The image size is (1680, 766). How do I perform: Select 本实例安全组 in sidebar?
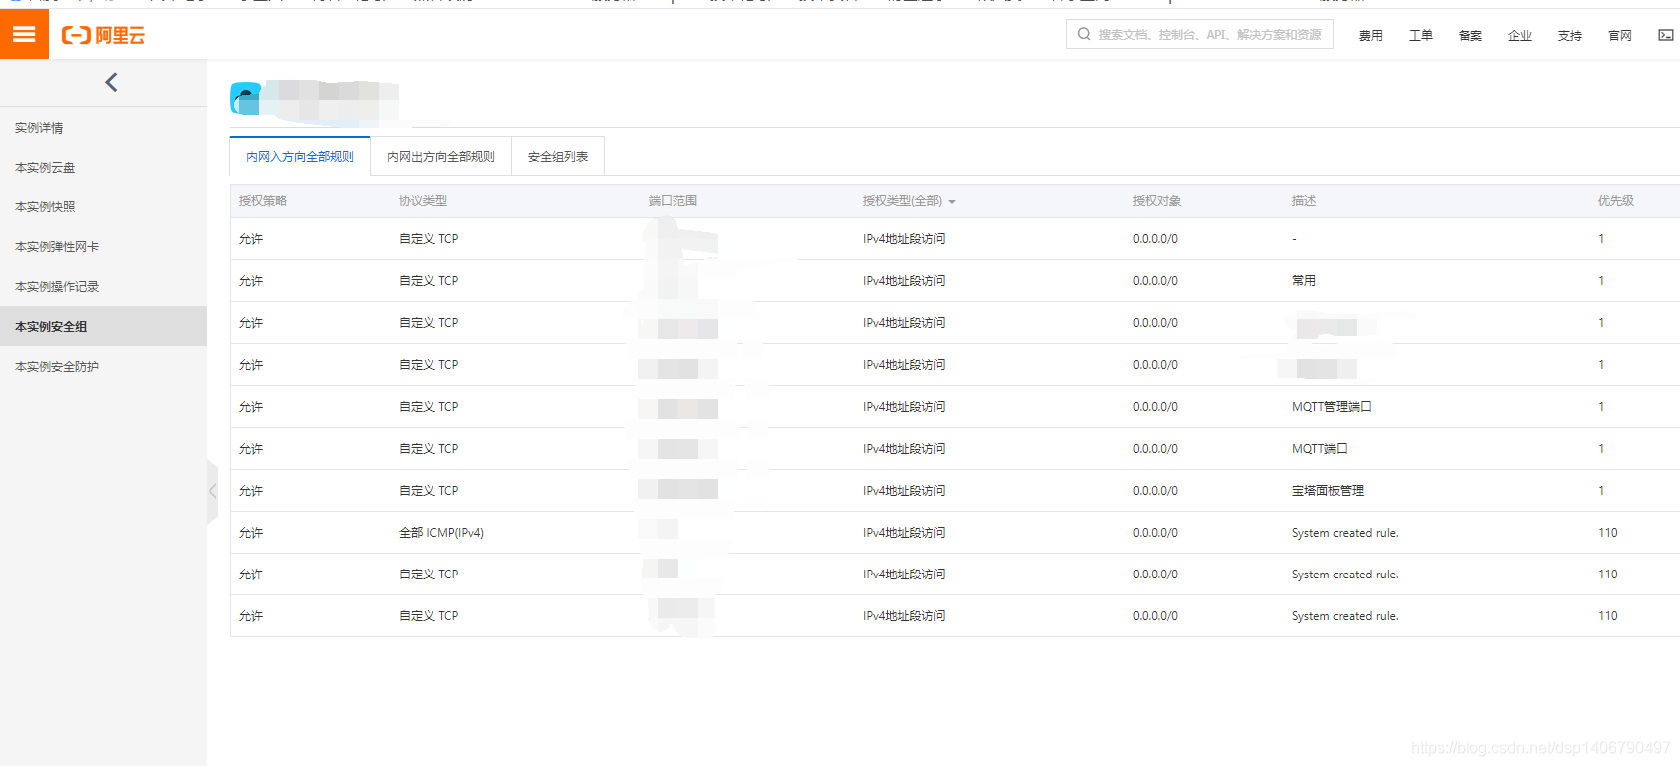click(x=103, y=326)
